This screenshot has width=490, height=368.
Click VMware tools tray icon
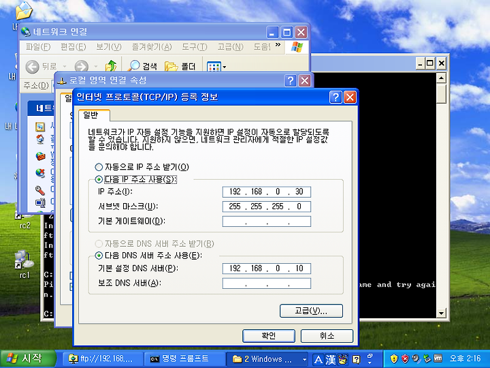click(438, 358)
